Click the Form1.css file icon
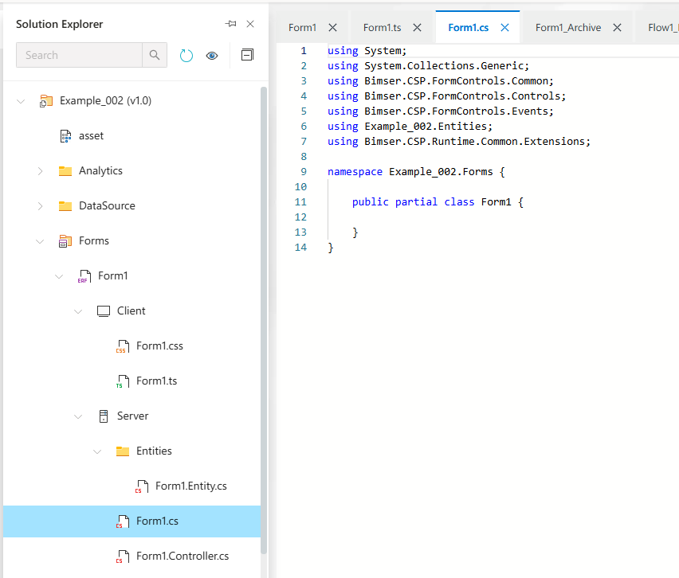Screen dimensions: 679x578 [x=123, y=346]
